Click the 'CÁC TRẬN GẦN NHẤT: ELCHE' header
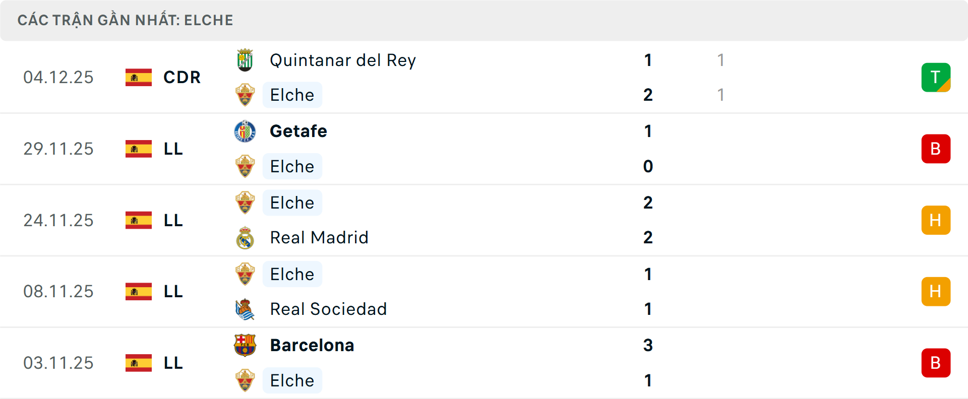The width and height of the screenshot is (968, 399). [x=126, y=20]
